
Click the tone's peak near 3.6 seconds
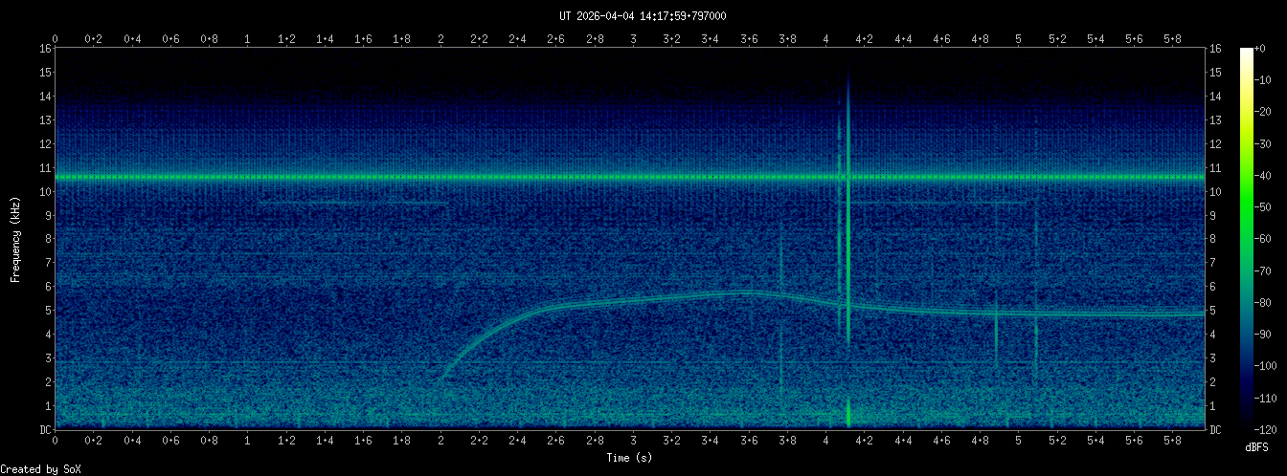(747, 292)
